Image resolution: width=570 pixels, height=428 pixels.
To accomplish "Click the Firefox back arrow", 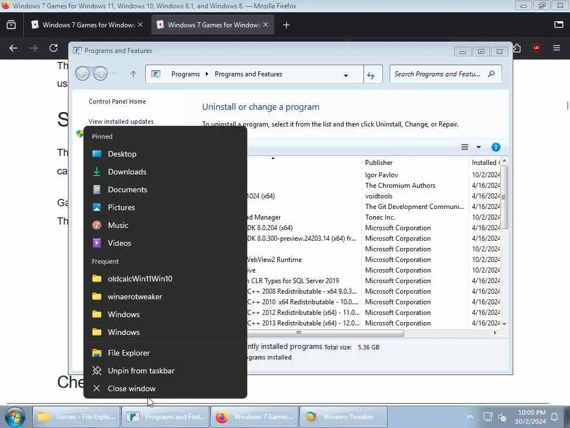I will point(13,48).
